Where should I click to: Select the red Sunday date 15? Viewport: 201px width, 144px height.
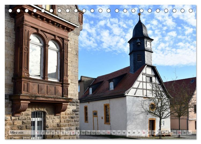pyautogui.click(x=109, y=133)
